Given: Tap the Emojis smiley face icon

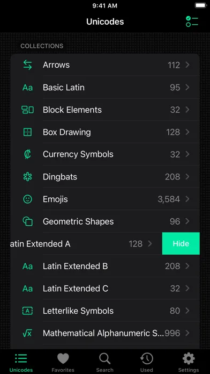Looking at the screenshot, I should pos(27,199).
